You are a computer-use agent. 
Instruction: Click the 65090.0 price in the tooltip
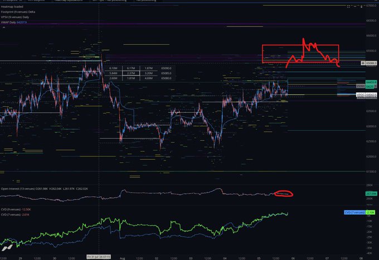[166, 68]
